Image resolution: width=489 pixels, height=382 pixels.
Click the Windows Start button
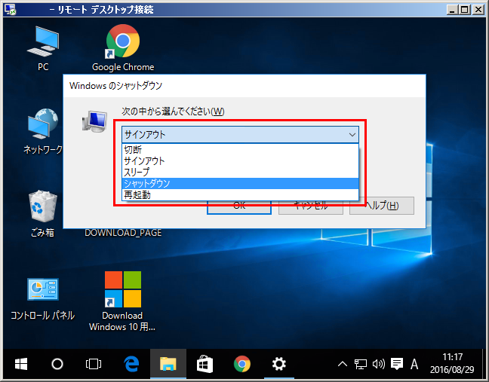point(20,364)
